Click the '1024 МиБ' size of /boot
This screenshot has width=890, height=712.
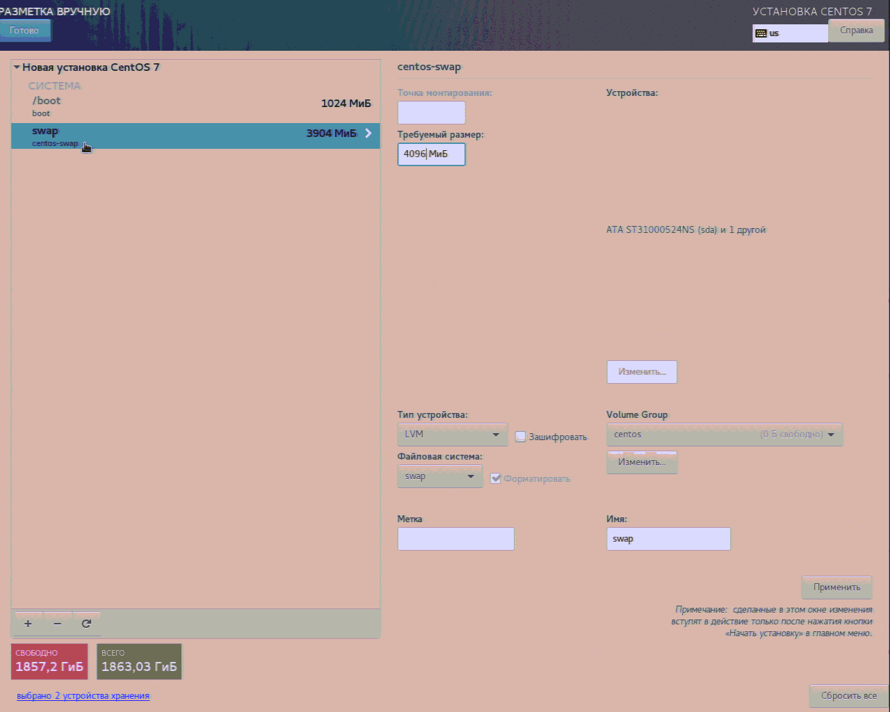pos(346,104)
